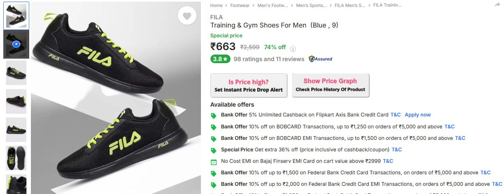Show Price Graph history

(x=330, y=85)
